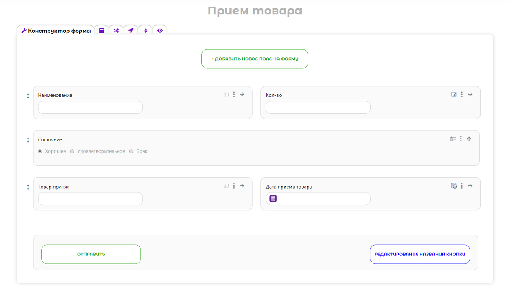Select the Удовлетворительное radio option

pos(73,151)
